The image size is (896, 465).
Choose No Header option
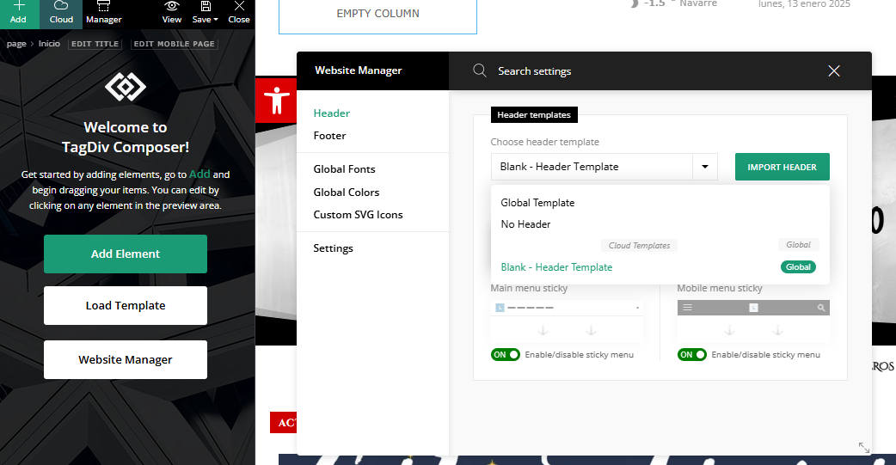point(525,224)
